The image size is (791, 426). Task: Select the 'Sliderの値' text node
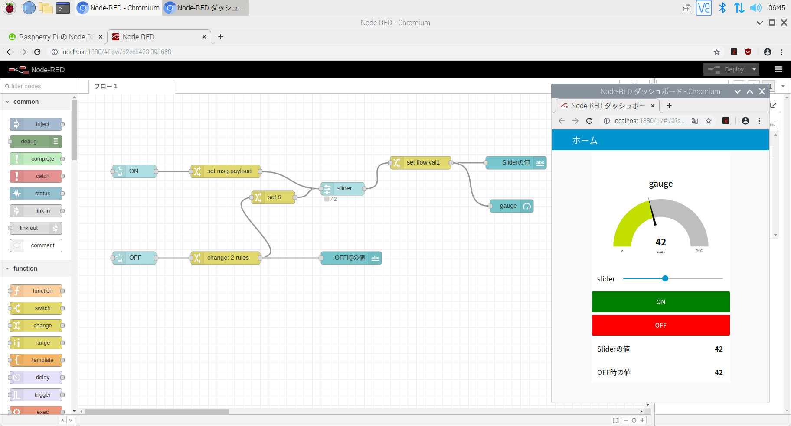pyautogui.click(x=516, y=163)
